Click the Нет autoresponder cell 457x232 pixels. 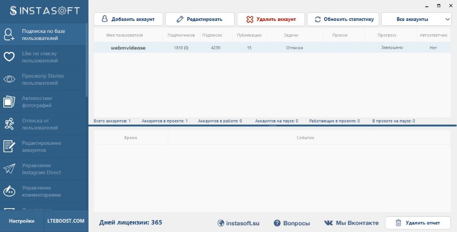pyautogui.click(x=433, y=48)
